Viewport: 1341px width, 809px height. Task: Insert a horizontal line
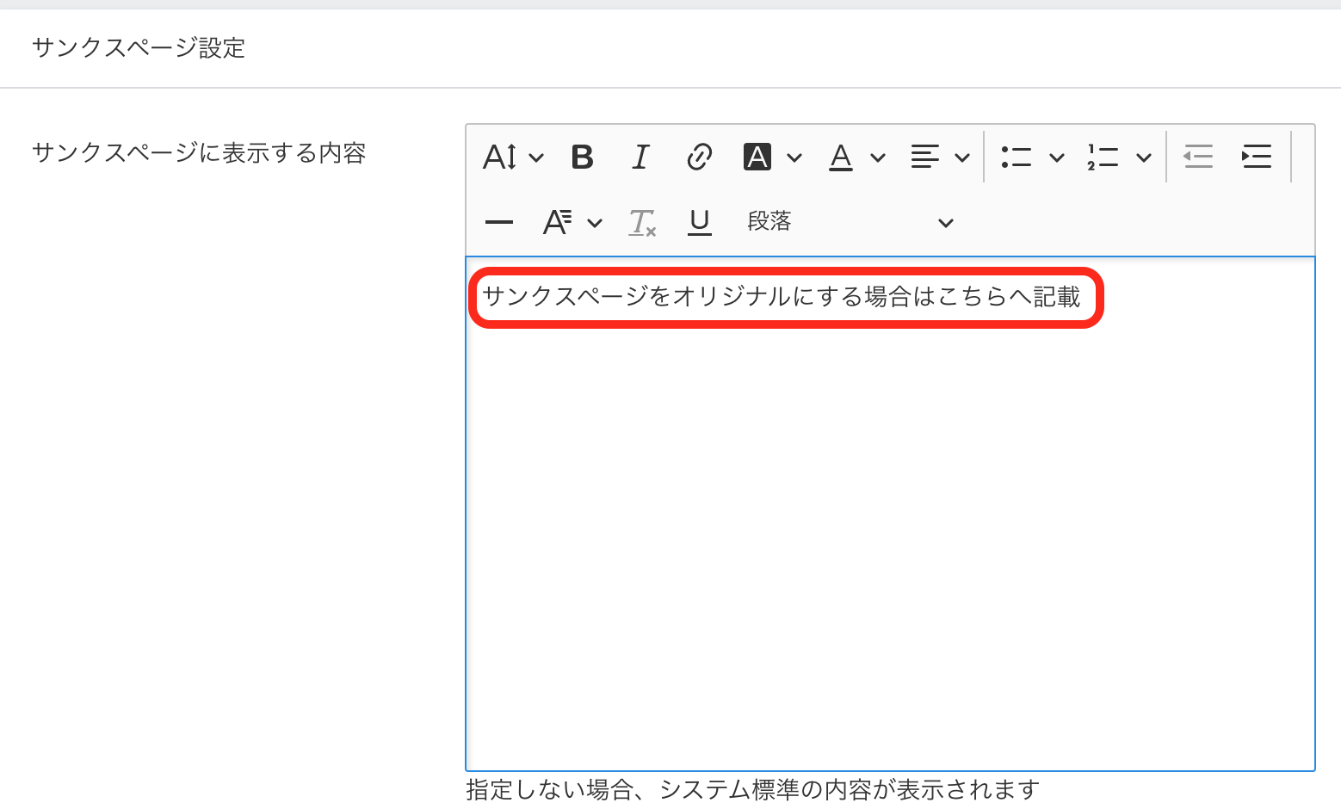[x=499, y=222]
